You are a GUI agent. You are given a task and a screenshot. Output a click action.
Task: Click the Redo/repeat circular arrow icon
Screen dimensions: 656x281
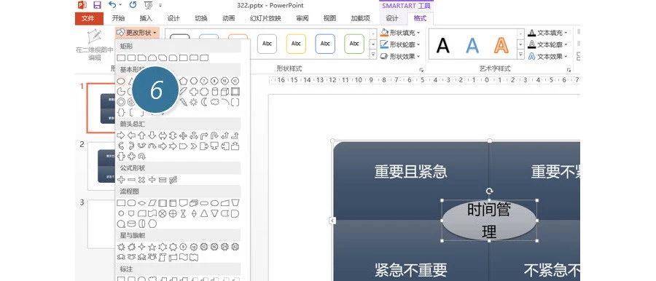pyautogui.click(x=133, y=5)
